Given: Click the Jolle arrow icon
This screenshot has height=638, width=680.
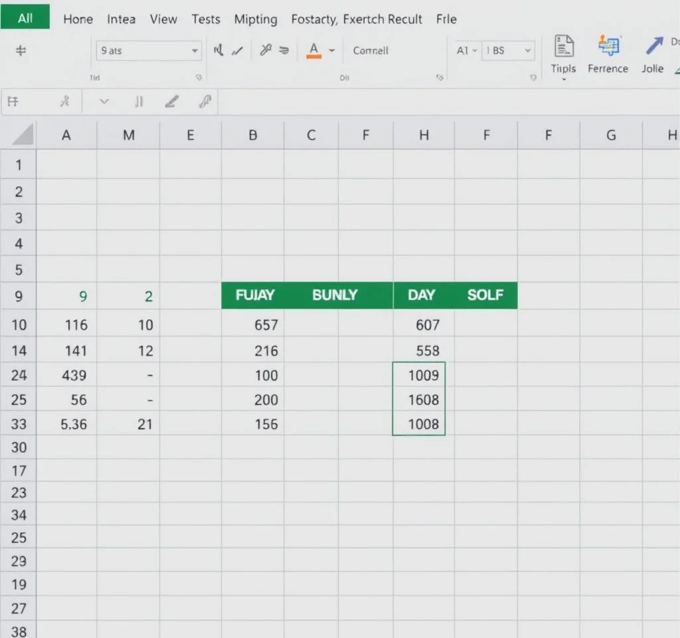Looking at the screenshot, I should tap(654, 47).
